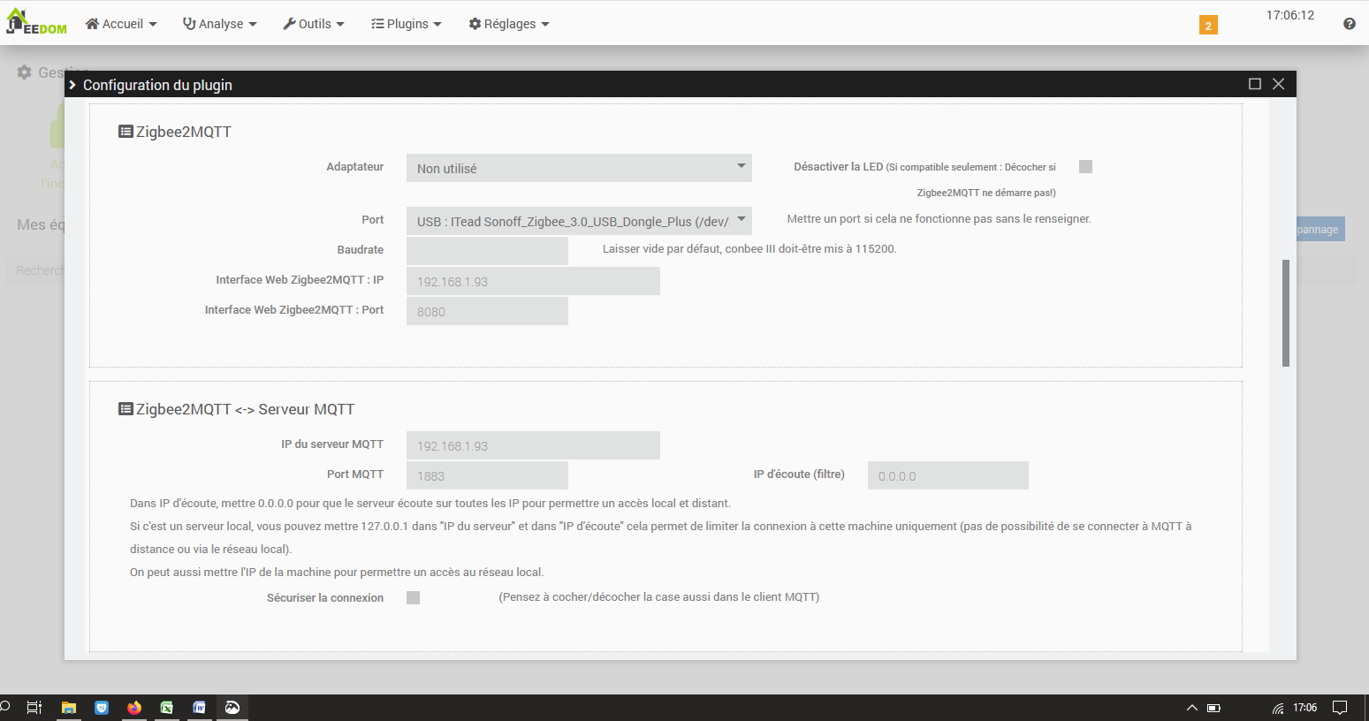Image resolution: width=1369 pixels, height=721 pixels.
Task: Open the Réglages menu
Action: 509,24
